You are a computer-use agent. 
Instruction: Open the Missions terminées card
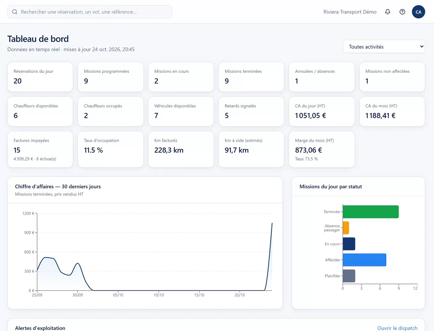coord(251,77)
